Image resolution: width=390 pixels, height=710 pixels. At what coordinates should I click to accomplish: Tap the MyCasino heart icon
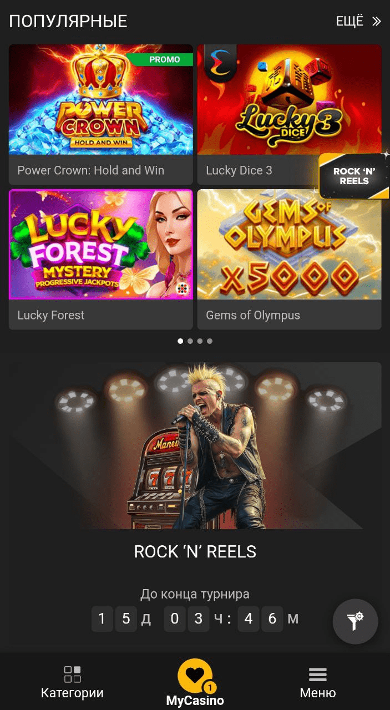pos(195,675)
